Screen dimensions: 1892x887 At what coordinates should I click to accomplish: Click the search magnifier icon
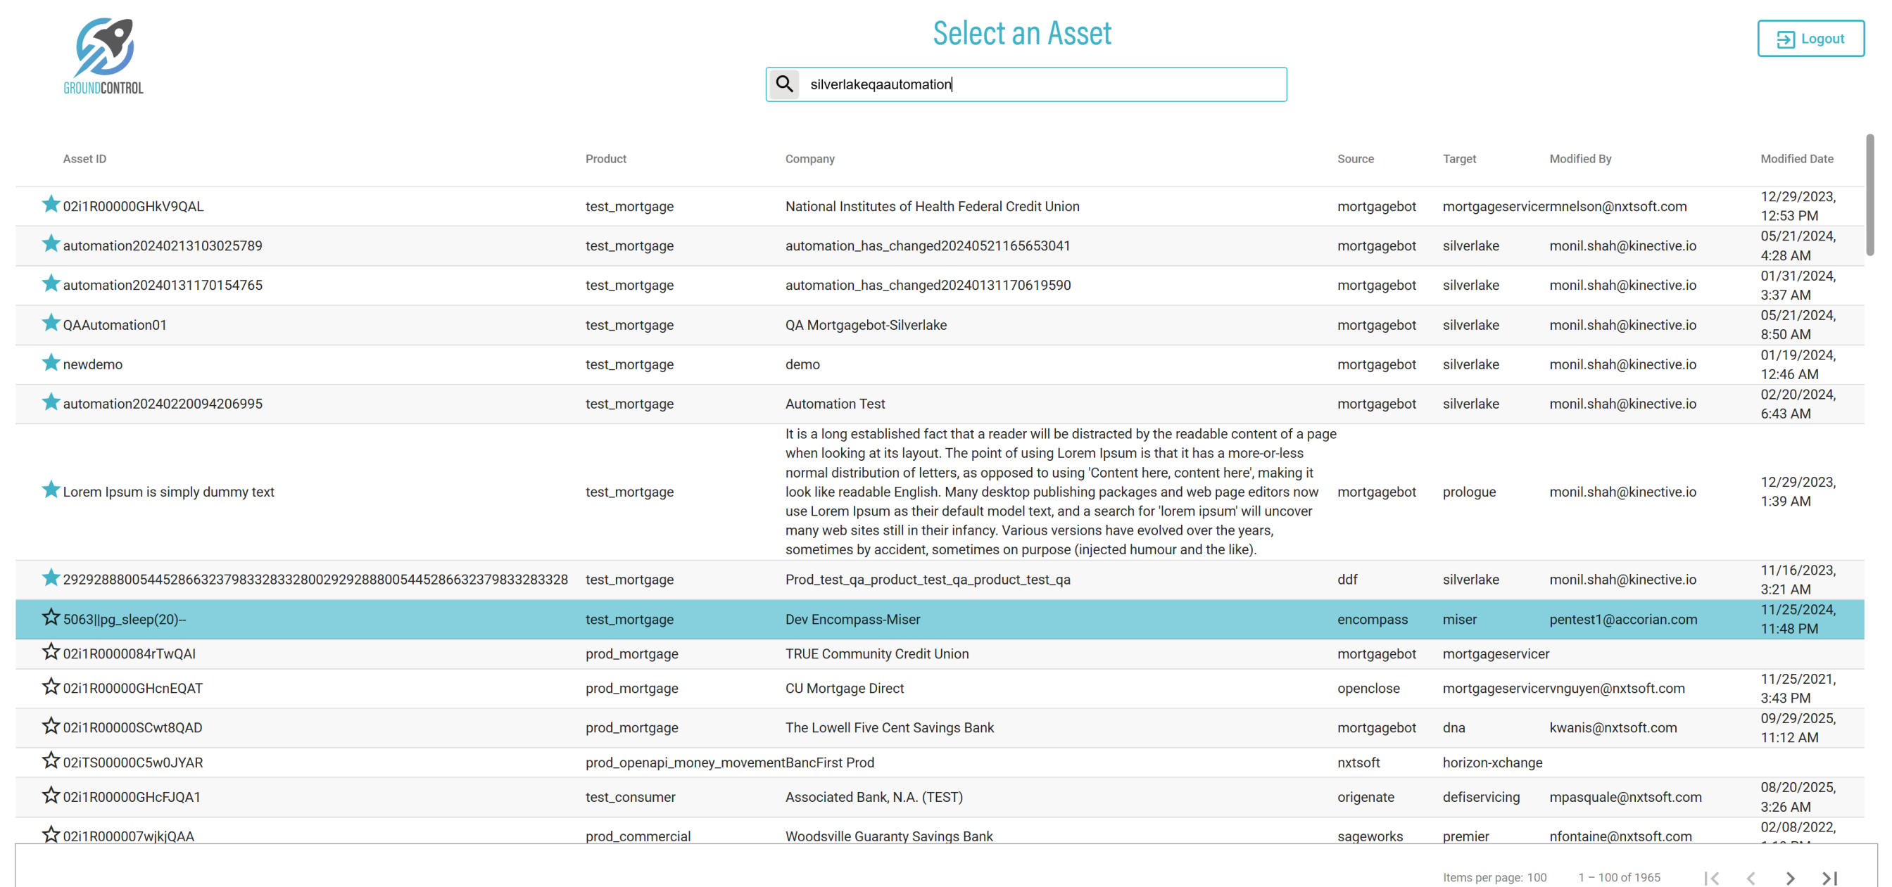[784, 84]
